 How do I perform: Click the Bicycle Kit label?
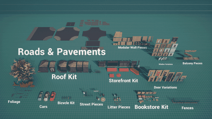pyautogui.click(x=66, y=103)
